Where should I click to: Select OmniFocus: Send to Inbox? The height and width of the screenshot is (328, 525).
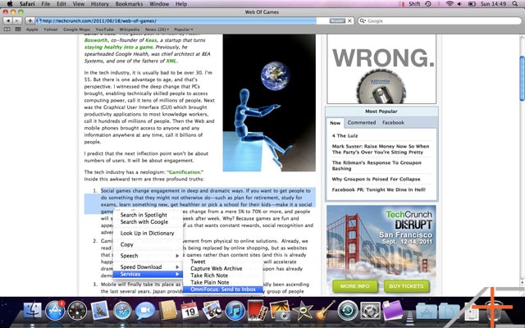(223, 289)
